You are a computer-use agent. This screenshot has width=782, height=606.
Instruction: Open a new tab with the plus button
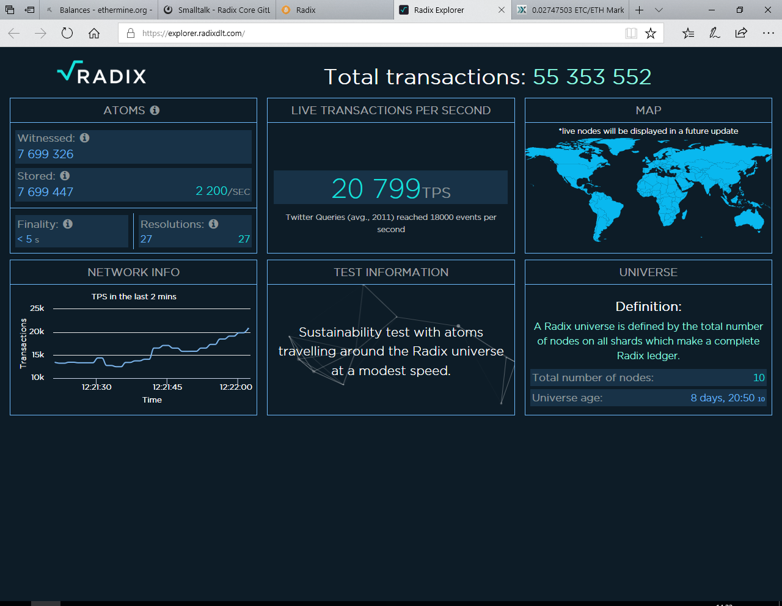[x=639, y=10]
